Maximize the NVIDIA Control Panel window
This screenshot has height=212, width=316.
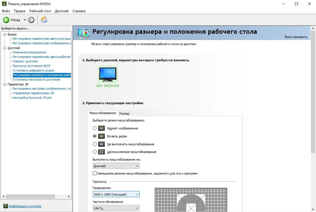coord(296,4)
